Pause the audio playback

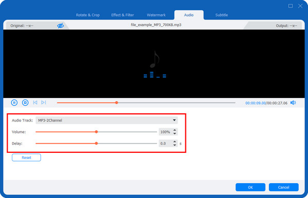click(x=14, y=103)
